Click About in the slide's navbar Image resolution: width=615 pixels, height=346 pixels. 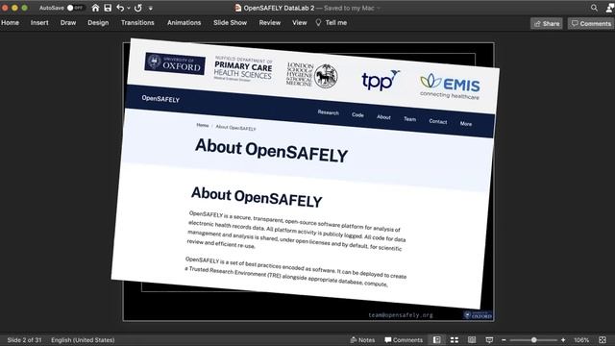click(383, 117)
